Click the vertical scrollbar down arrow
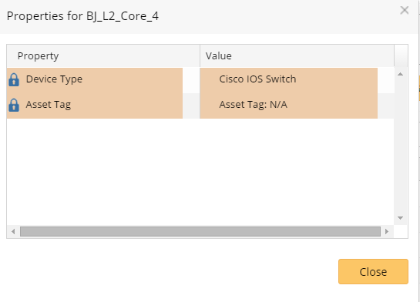 [x=401, y=218]
